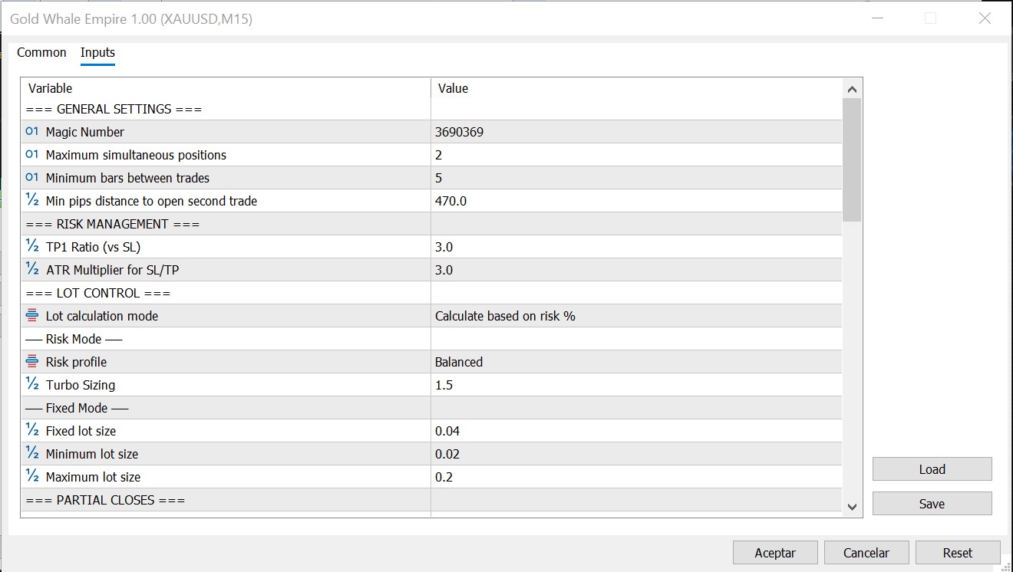The width and height of the screenshot is (1013, 572).
Task: Click Cancelar to dismiss the dialog
Action: click(x=866, y=552)
